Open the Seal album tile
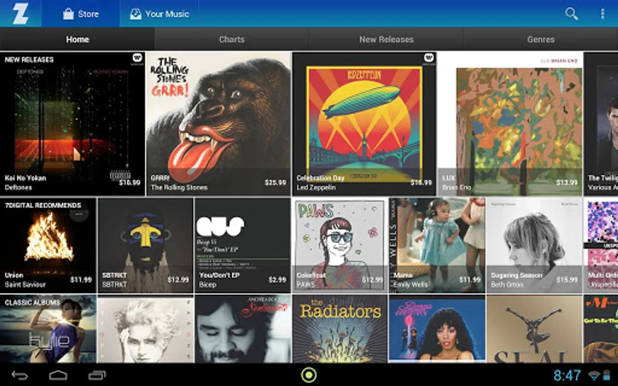This screenshot has width=618, height=386. coord(534,329)
